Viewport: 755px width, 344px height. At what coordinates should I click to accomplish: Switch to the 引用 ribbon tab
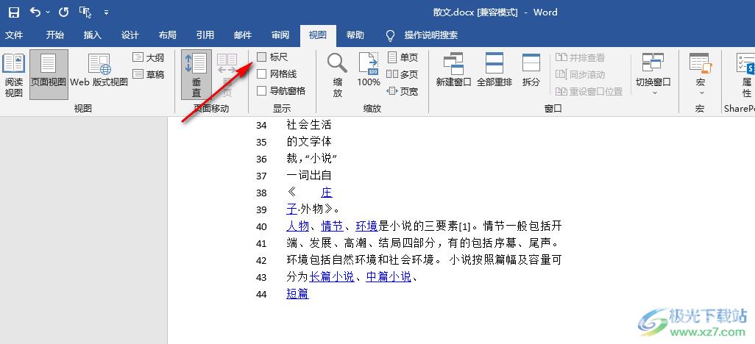205,35
